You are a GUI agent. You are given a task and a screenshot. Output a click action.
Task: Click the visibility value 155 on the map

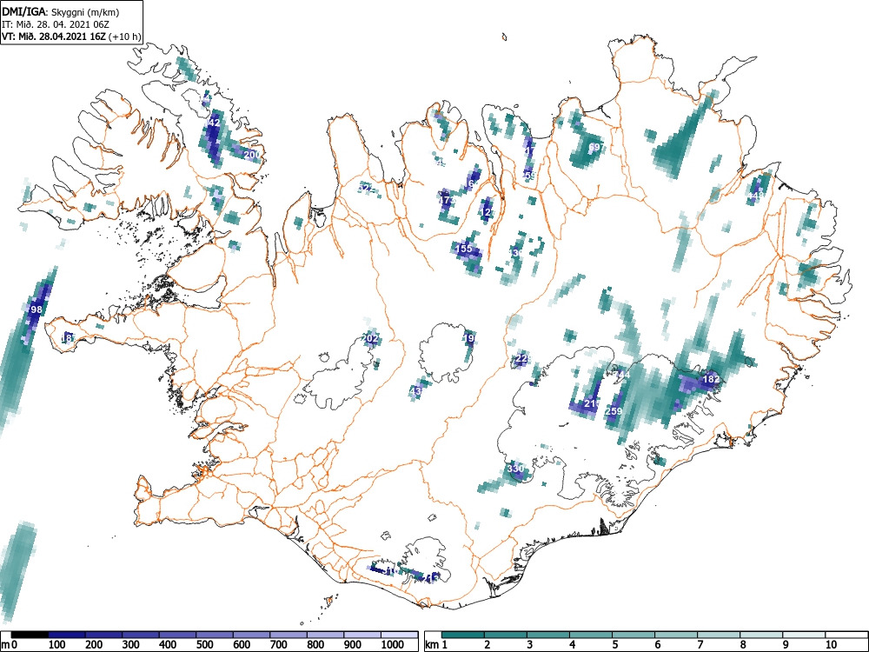point(463,249)
